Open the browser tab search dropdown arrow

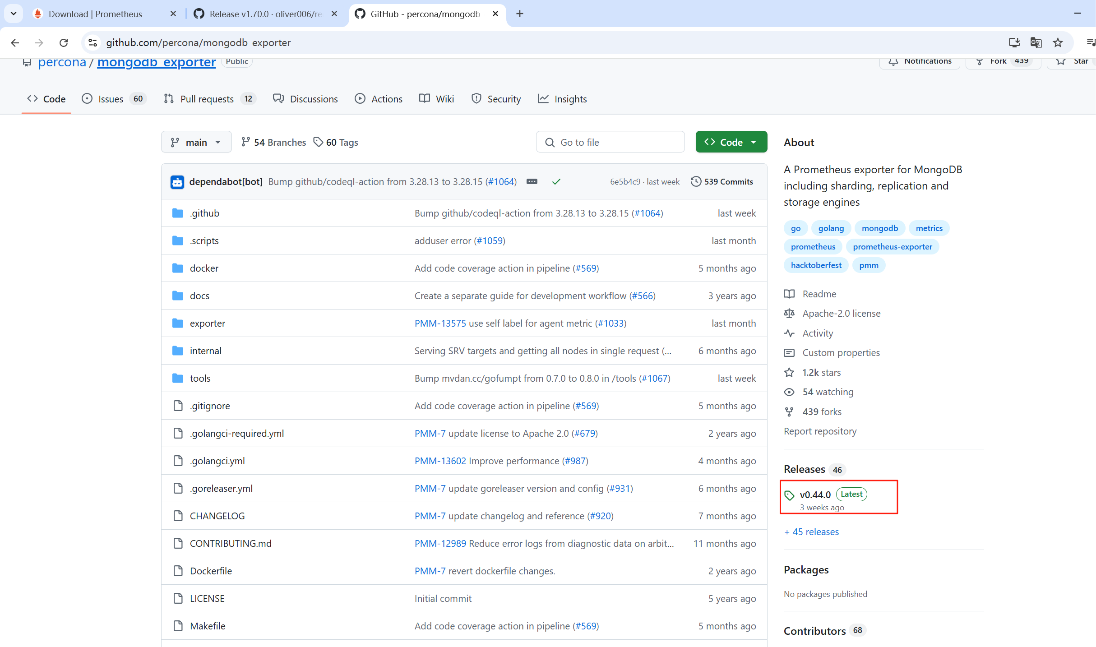coord(14,14)
